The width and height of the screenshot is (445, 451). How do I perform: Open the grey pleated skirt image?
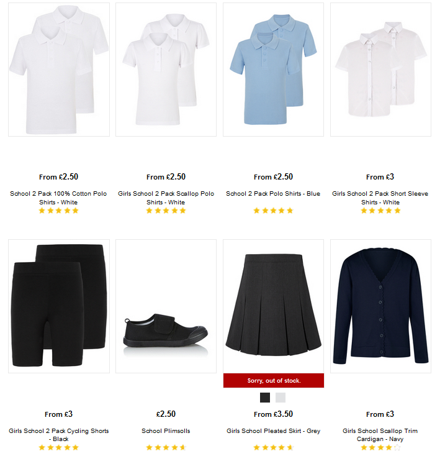273,306
